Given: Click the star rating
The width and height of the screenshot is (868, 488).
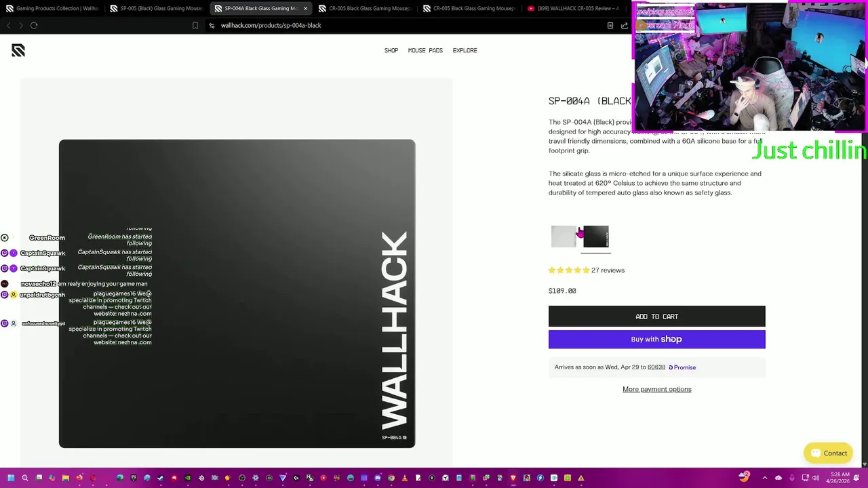Looking at the screenshot, I should (x=569, y=270).
